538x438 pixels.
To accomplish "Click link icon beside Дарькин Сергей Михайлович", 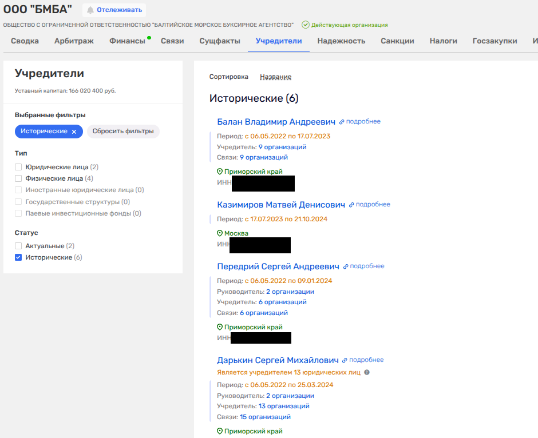I will (x=345, y=360).
